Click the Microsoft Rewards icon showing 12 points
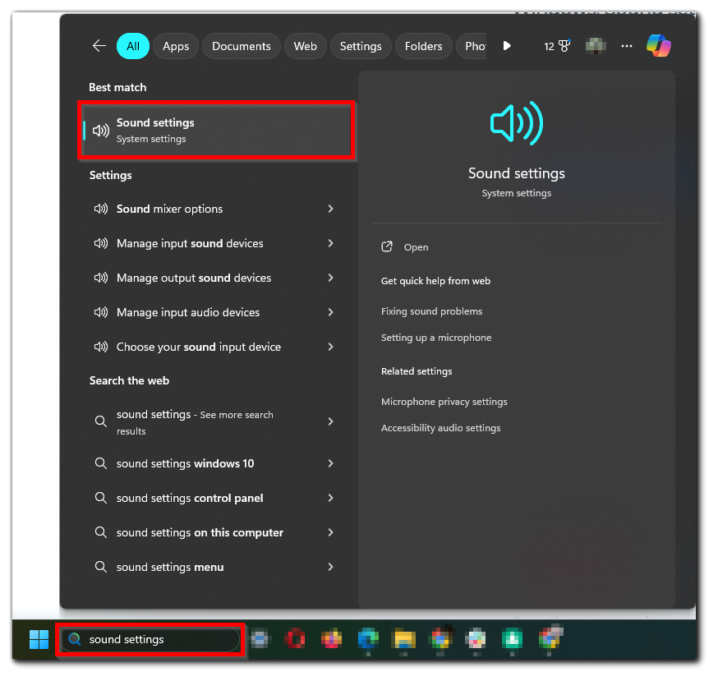Image resolution: width=718 pixels, height=681 pixels. pos(558,46)
